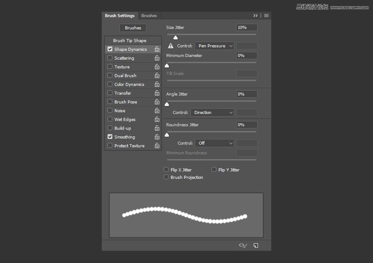Click the lock icon next to Color Dynamics

coord(157,85)
